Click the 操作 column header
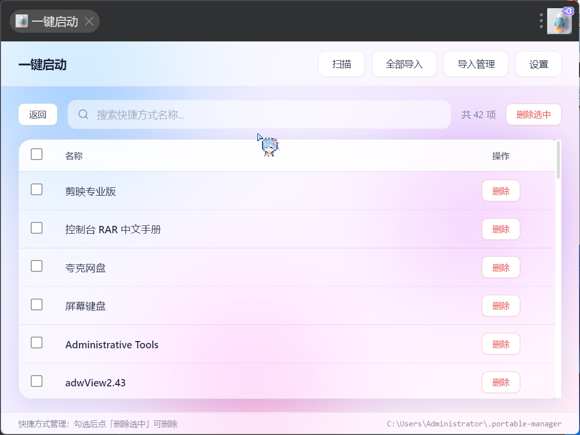The width and height of the screenshot is (580, 435). (x=501, y=156)
